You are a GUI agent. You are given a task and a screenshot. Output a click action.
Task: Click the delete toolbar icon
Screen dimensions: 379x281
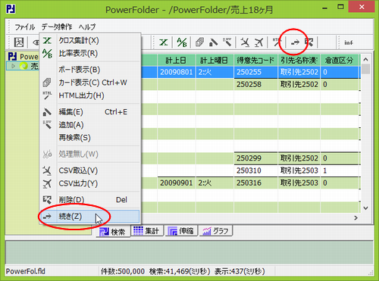(x=309, y=42)
